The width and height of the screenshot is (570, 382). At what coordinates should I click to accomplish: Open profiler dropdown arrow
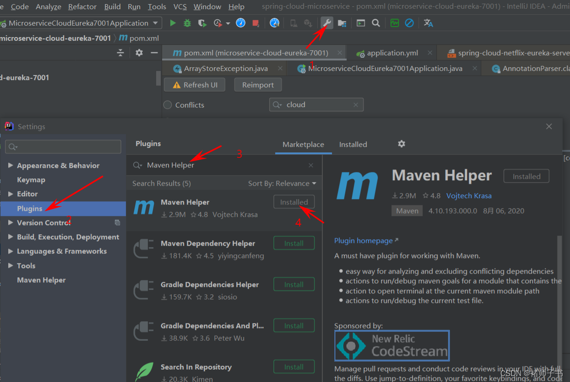228,23
